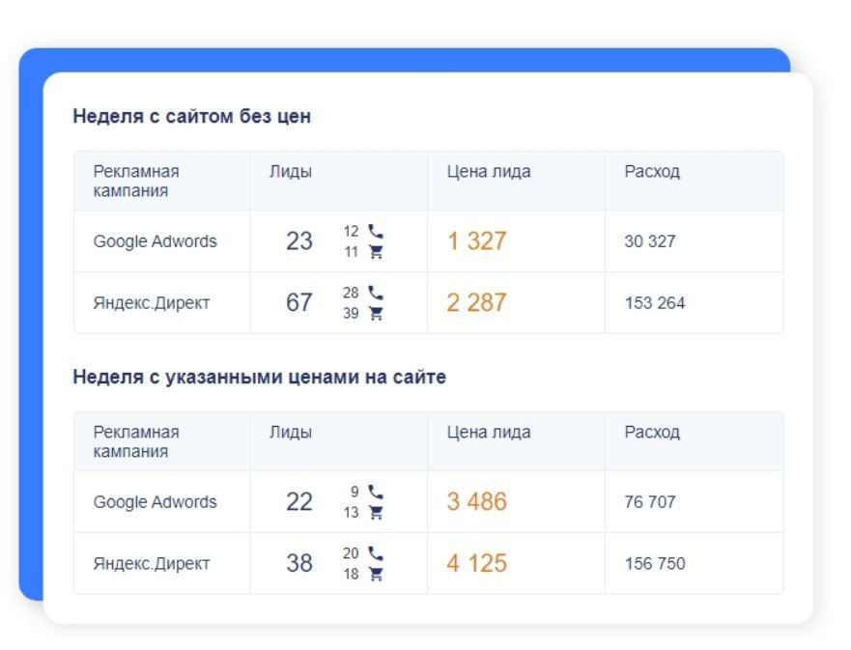The height and width of the screenshot is (650, 851).
Task: Click the orange lead price 2 287
Action: click(476, 303)
